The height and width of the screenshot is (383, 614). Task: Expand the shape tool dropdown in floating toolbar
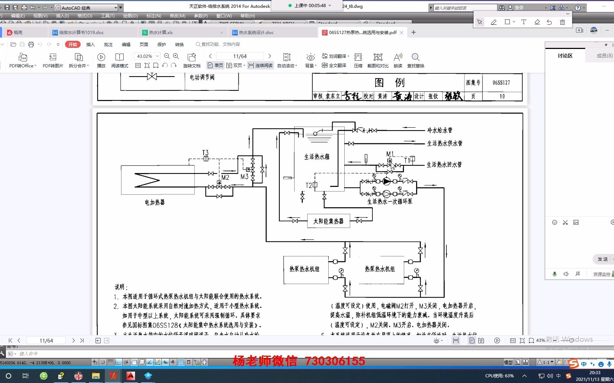click(x=514, y=22)
